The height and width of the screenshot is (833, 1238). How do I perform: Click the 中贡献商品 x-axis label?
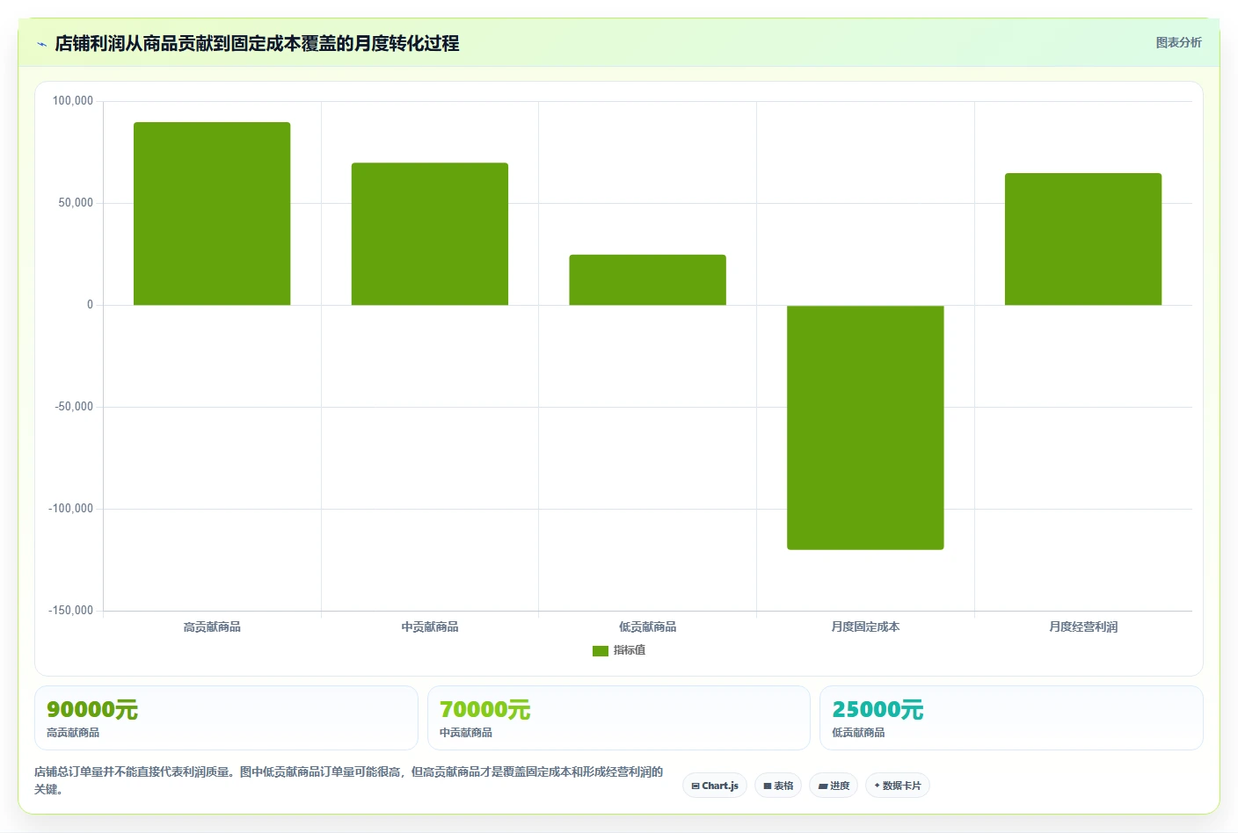point(430,627)
